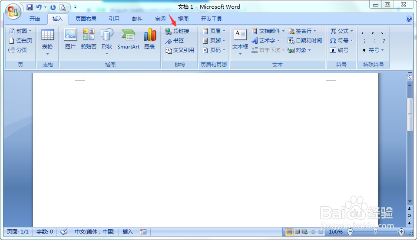
Task: Open the object (对象) dropdown
Action: click(x=299, y=50)
